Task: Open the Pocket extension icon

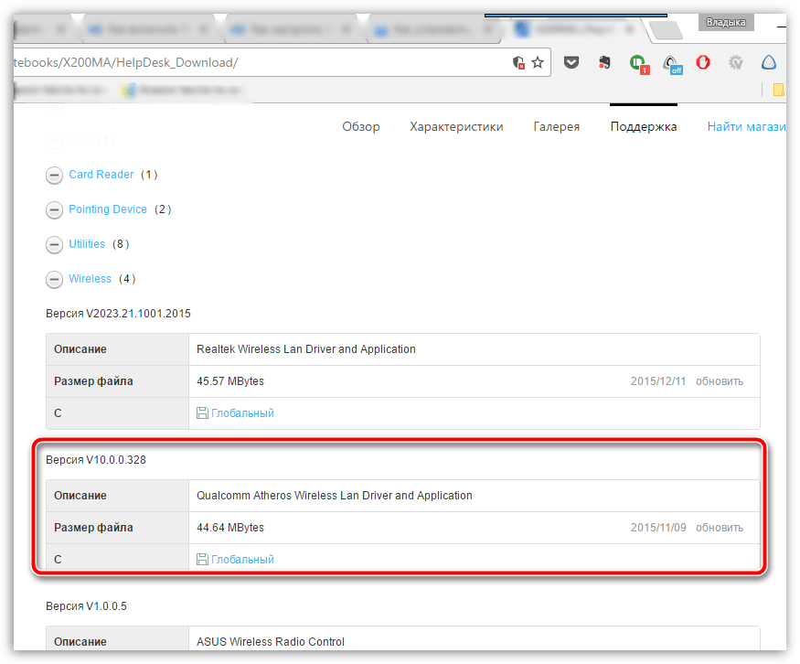Action: click(571, 63)
